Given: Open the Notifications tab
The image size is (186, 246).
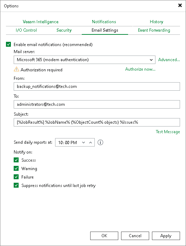Looking at the screenshot, I should (104, 22).
